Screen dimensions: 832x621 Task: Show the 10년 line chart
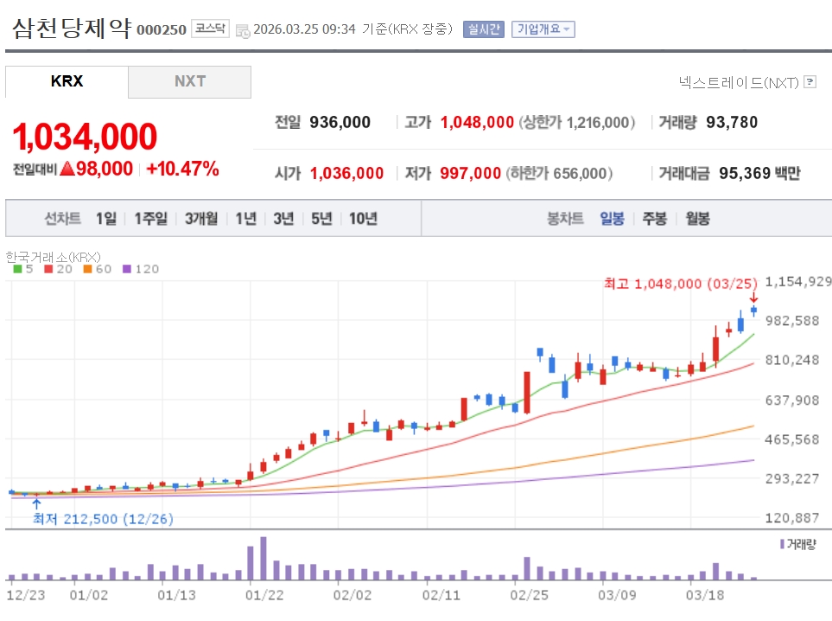(363, 219)
